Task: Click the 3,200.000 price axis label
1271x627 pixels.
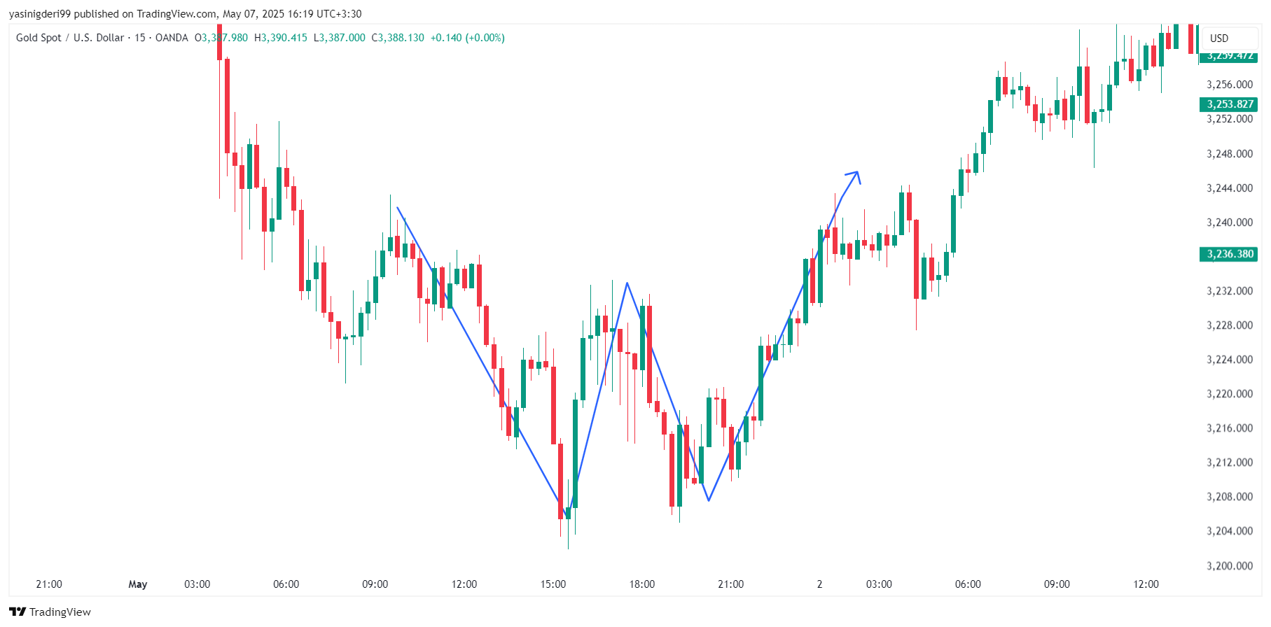Action: click(x=1230, y=565)
